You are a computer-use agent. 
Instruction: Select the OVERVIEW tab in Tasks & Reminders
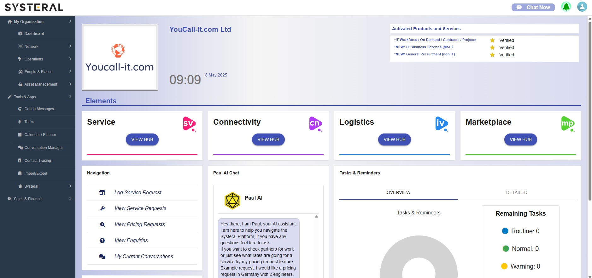pos(398,192)
